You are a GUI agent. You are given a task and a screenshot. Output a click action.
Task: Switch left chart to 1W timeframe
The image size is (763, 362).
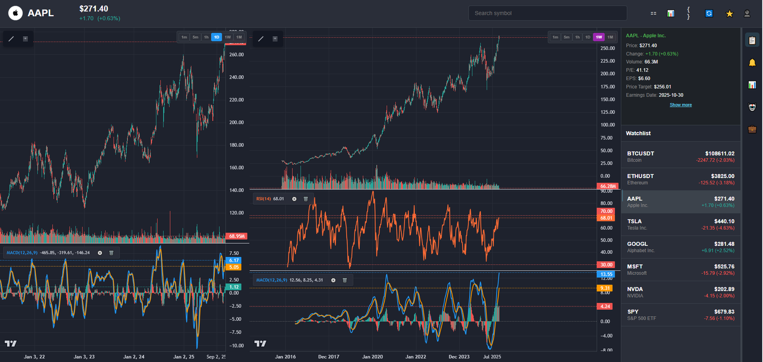coord(228,37)
